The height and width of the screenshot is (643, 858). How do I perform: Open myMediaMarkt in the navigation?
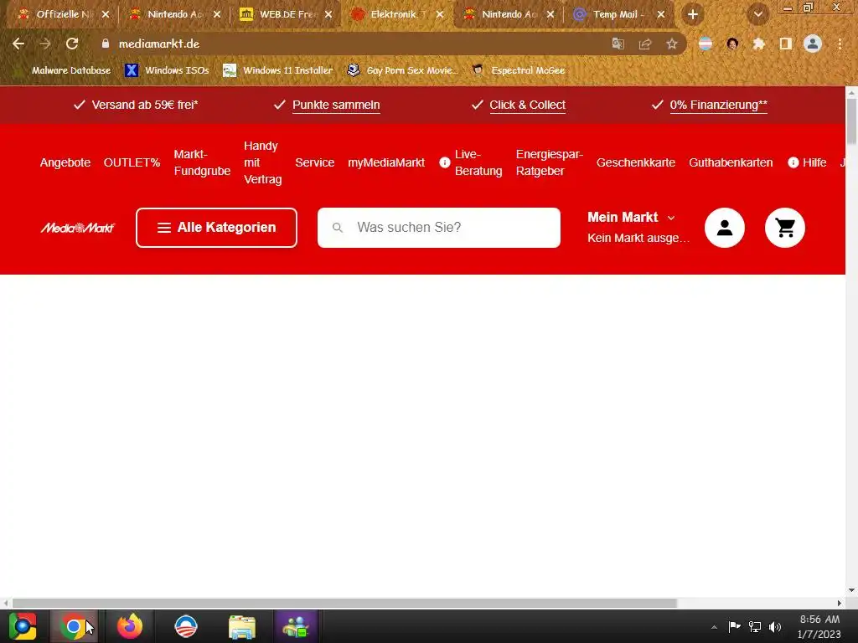[386, 162]
